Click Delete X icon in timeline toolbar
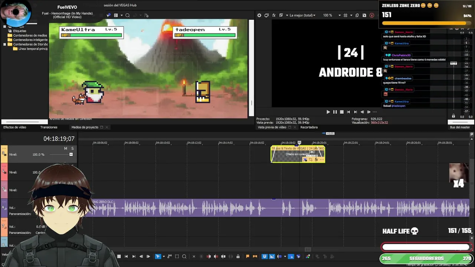The image size is (475, 267). pos(194,256)
